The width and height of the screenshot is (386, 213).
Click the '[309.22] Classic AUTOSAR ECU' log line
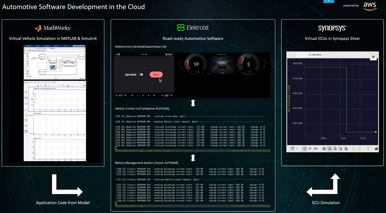coord(190,169)
